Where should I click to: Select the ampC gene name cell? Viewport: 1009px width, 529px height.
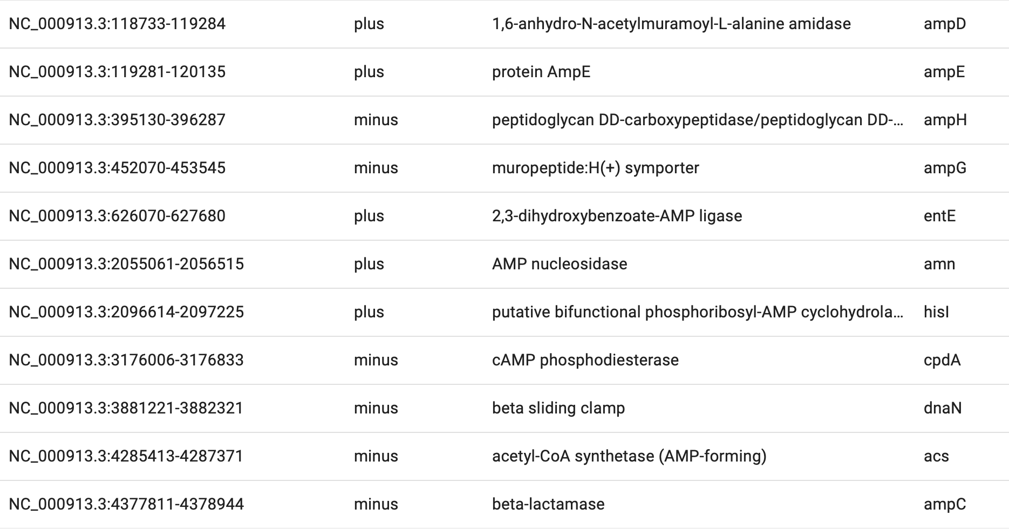pos(944,504)
